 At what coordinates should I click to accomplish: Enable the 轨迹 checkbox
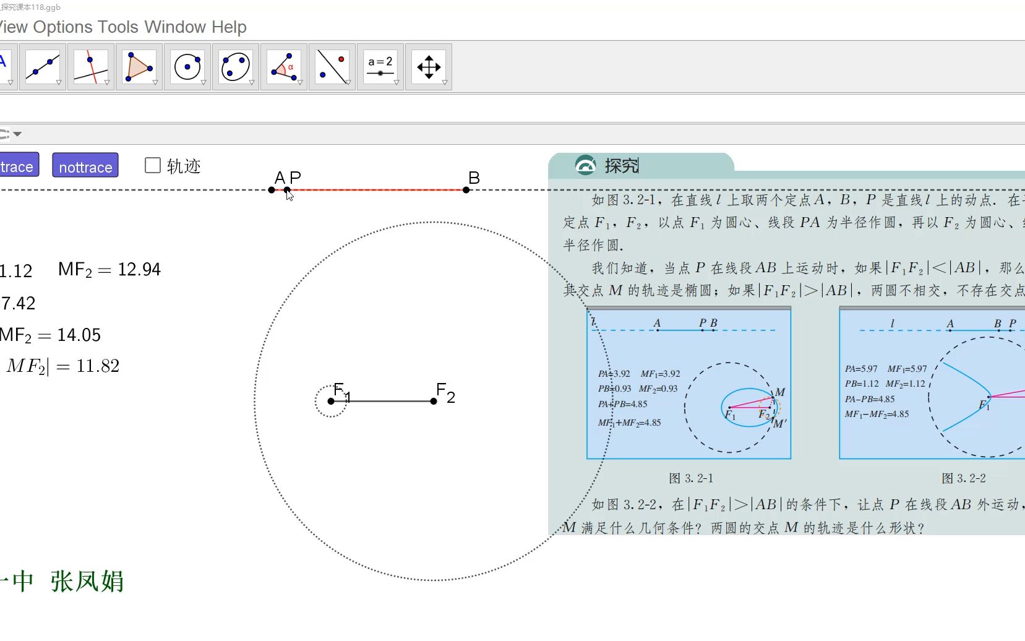(x=152, y=165)
